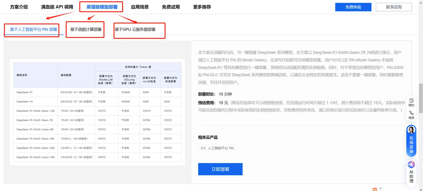Viewport: 423px width, 191px height.
Task: Click the DeepSeek-R1-Distill-Qwen-7B row name
Action: pos(34,120)
